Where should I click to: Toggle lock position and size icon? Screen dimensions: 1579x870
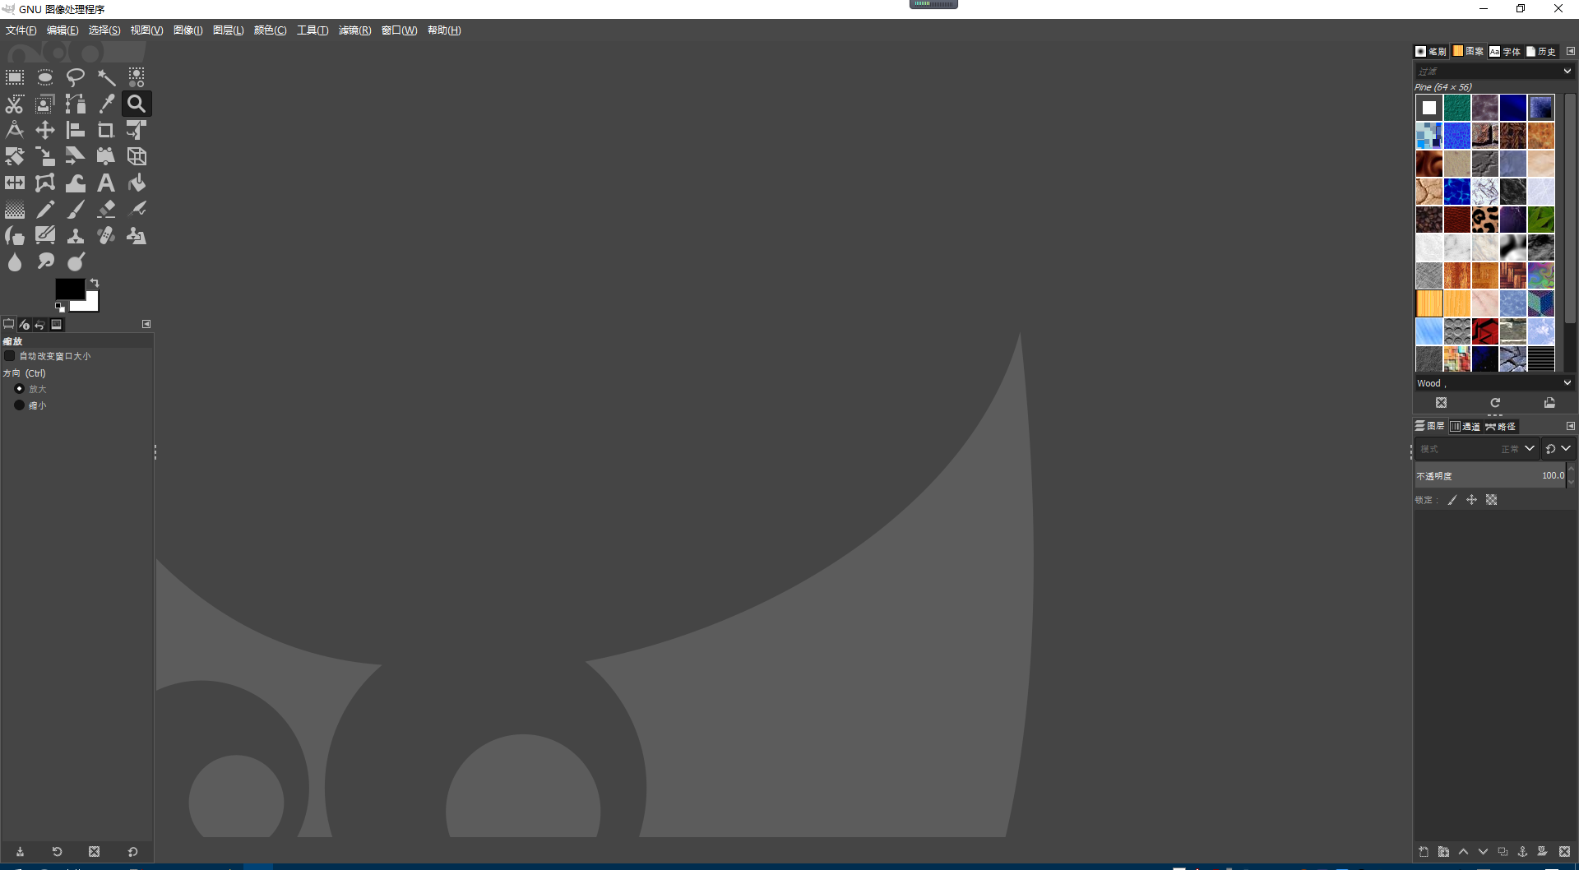1472,500
